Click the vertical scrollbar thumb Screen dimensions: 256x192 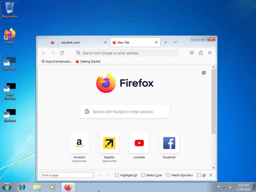click(x=213, y=101)
